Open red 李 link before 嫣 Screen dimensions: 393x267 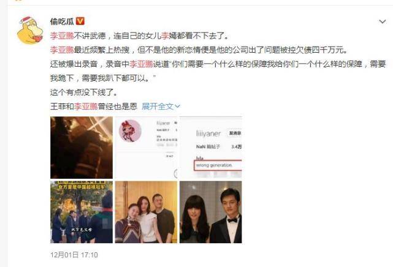click(x=165, y=36)
